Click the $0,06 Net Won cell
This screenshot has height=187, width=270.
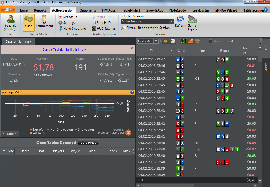click(x=251, y=79)
